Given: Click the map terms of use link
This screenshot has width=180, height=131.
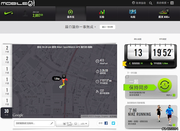Looking at the screenshot, I should coord(113,116).
